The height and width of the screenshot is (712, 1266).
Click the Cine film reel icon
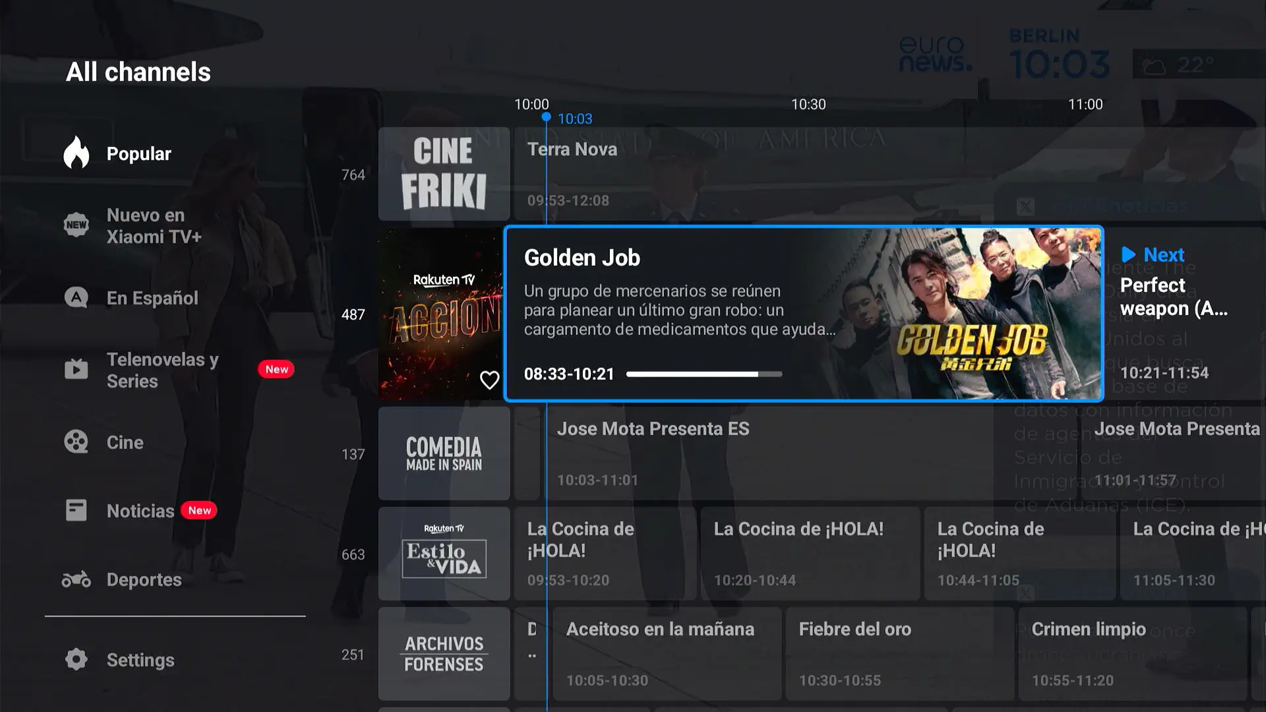76,442
